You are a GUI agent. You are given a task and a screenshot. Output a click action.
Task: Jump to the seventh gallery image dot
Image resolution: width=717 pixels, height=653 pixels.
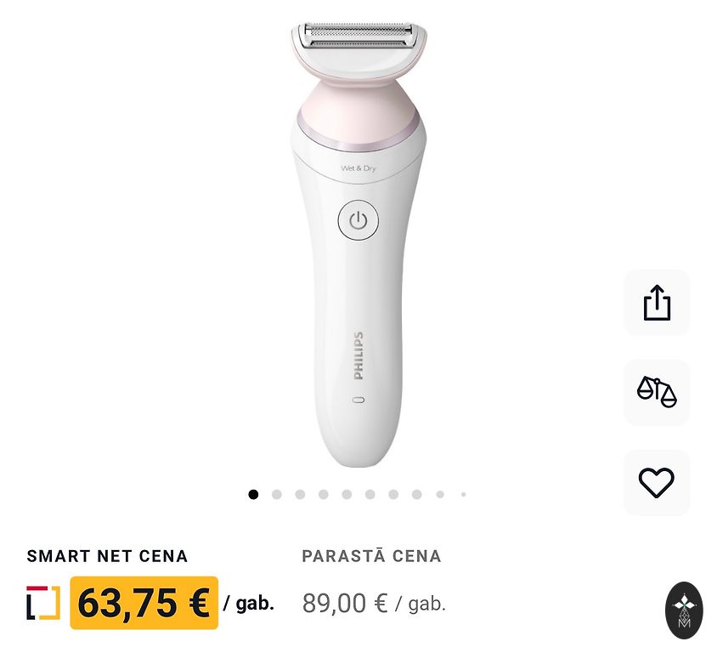point(393,494)
